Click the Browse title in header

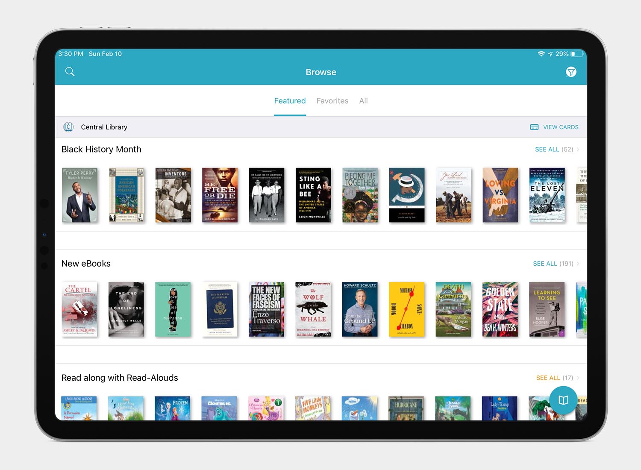321,72
